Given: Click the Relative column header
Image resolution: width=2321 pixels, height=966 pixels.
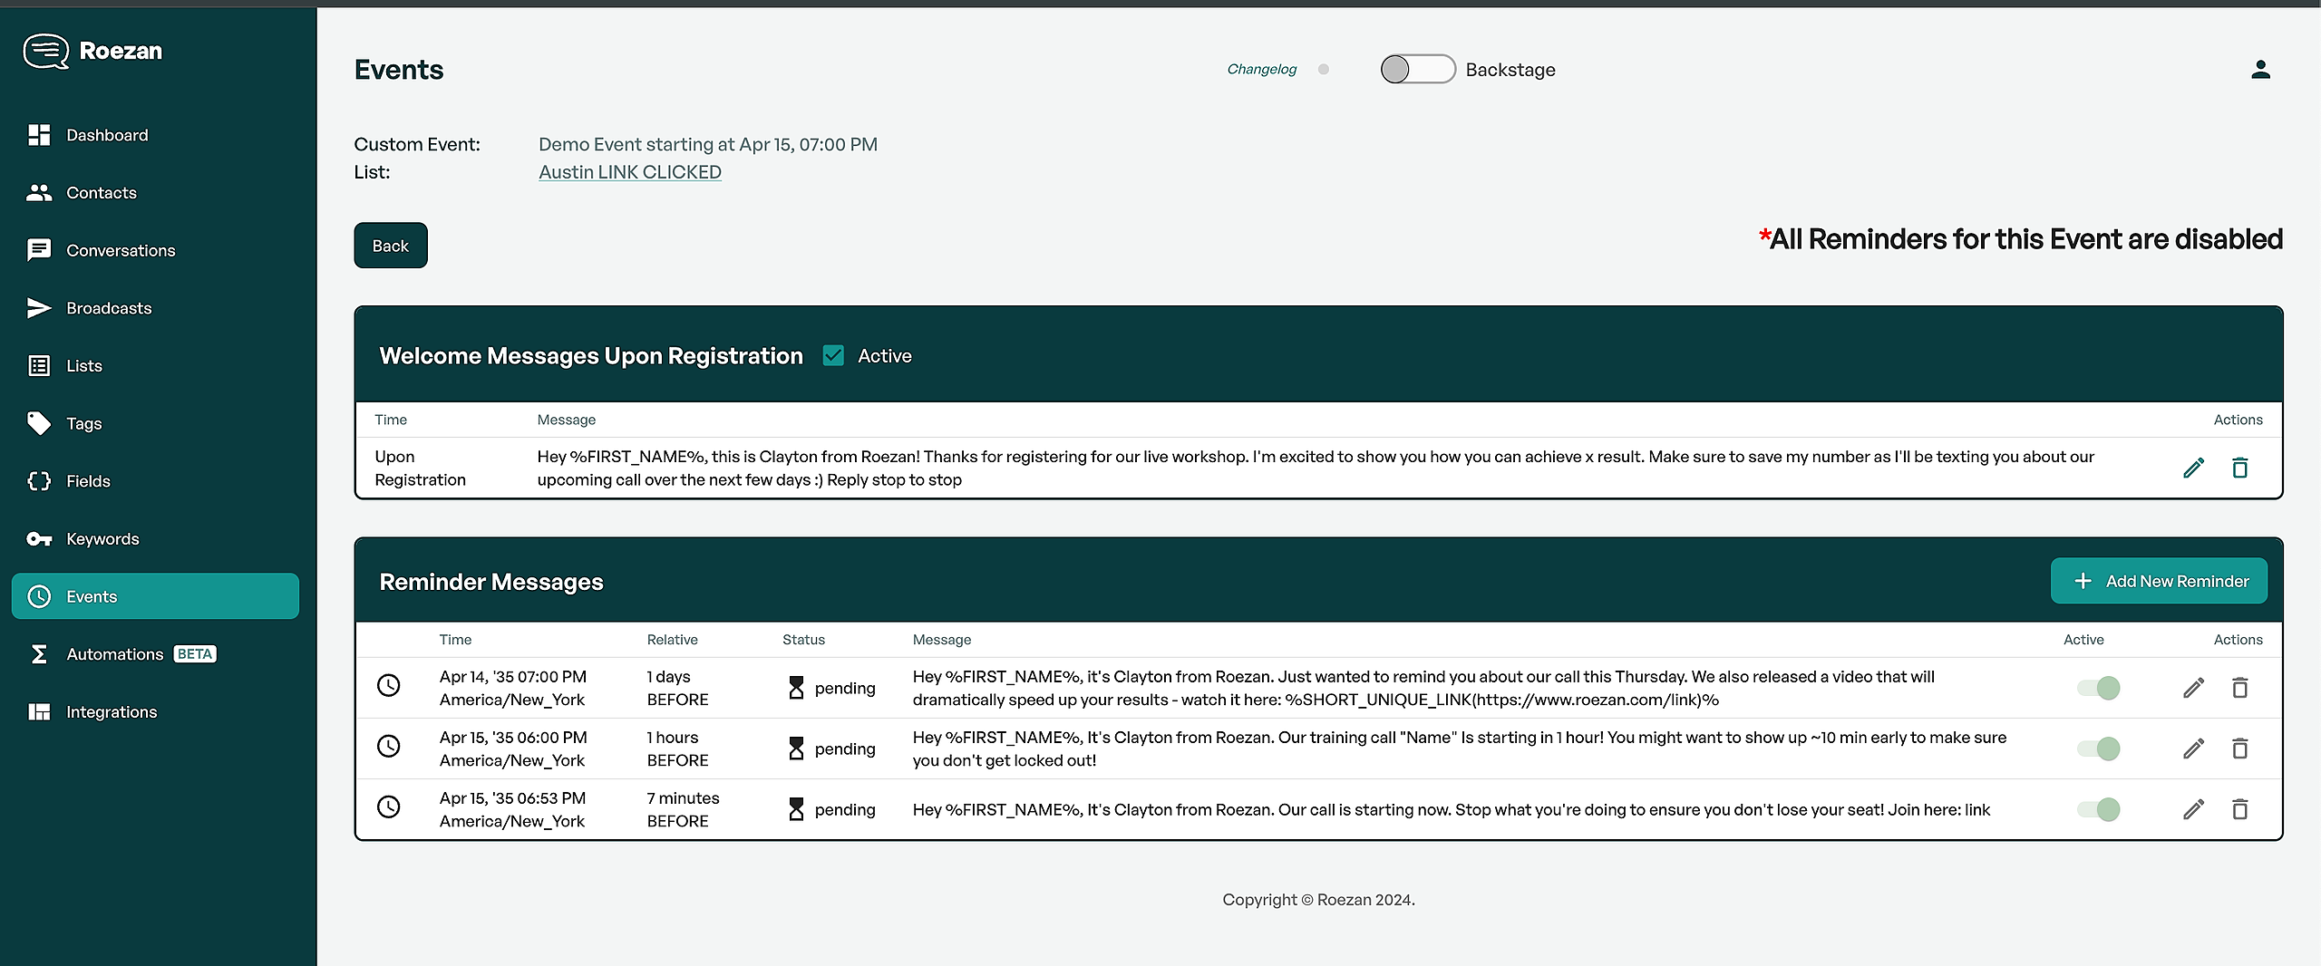Looking at the screenshot, I should (x=673, y=640).
